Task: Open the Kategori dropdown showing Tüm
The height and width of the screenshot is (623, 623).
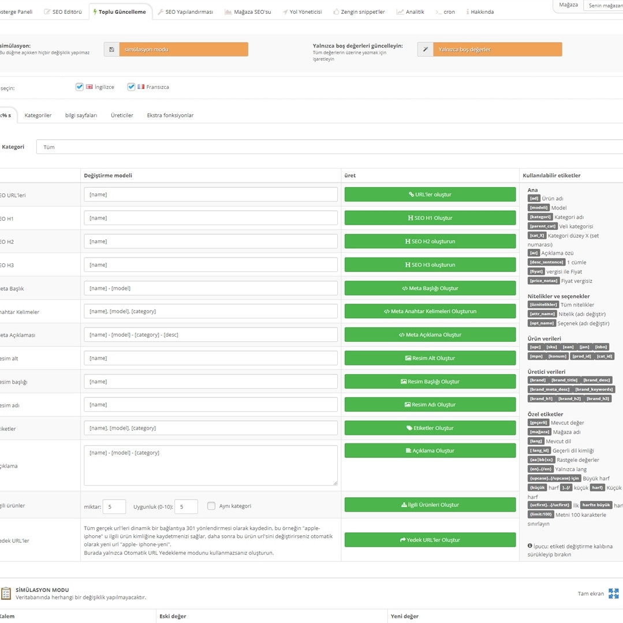Action: (x=329, y=147)
